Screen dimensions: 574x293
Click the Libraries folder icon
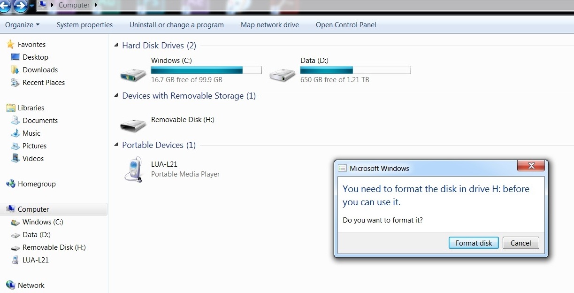pos(10,108)
